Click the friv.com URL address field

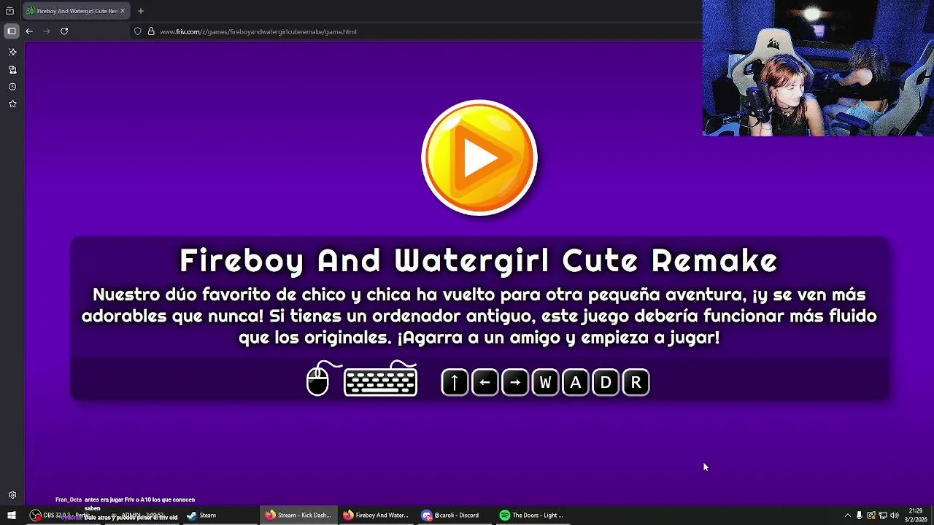(x=416, y=31)
